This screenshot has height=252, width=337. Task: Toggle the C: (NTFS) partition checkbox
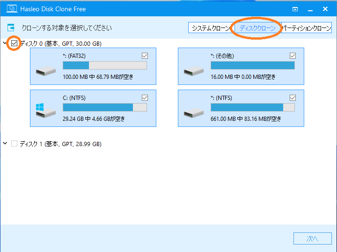point(145,98)
